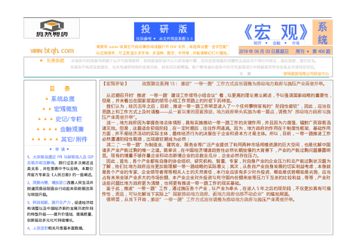Click the 政策建议系列13 article title
The width and height of the screenshot is (355, 251).
point(234,84)
